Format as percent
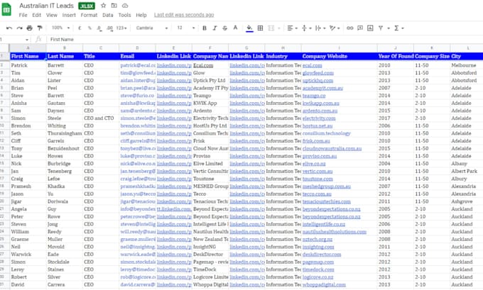 point(89,28)
